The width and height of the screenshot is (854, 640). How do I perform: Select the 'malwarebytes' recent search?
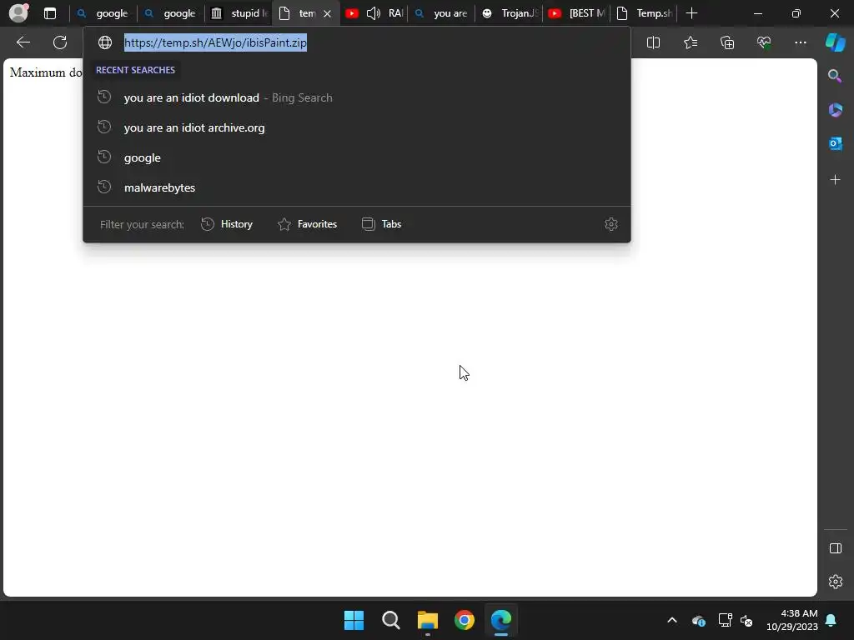point(357,187)
